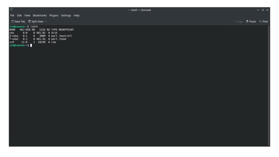The image size is (279, 157).
Task: Open the View menu
Action: point(27,15)
